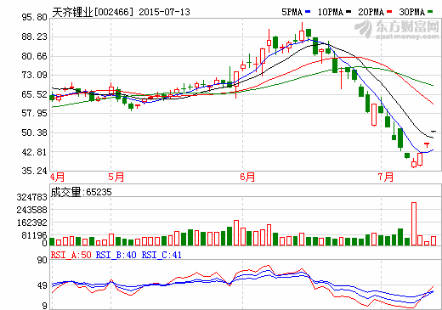Click the blue 5PMA color marker
The image size is (442, 310).
tap(308, 12)
